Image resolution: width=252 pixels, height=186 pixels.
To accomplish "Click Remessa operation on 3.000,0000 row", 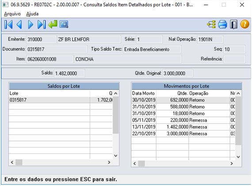I will point(209,134).
